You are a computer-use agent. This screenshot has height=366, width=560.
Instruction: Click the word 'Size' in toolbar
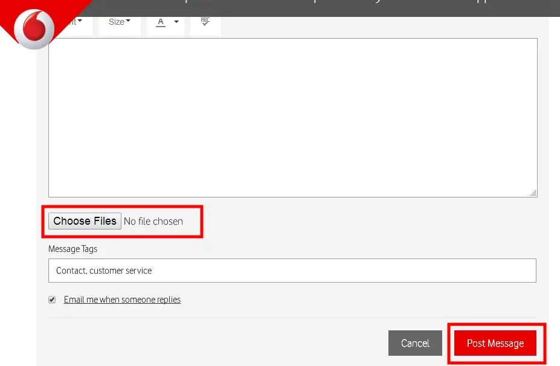[116, 22]
